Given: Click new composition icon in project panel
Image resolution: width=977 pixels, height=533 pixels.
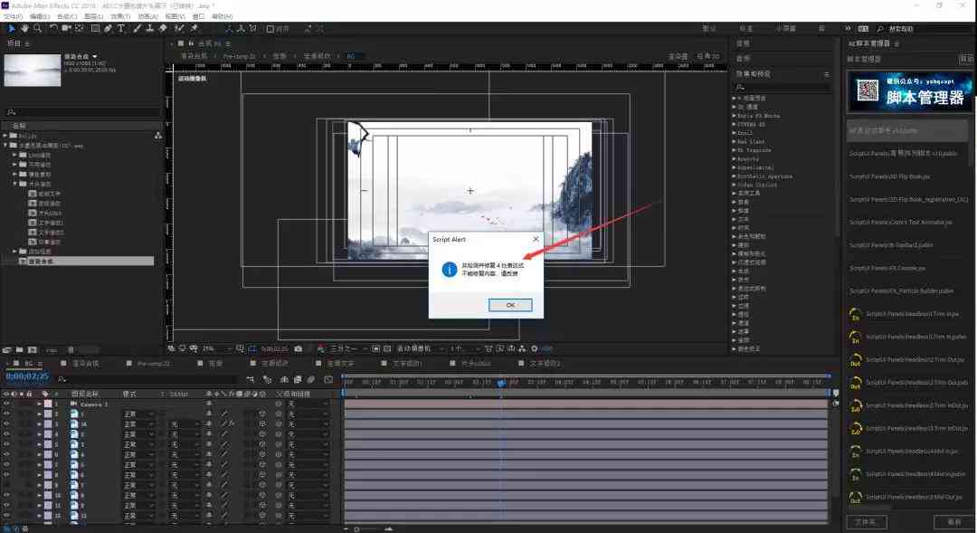Looking at the screenshot, I should coord(32,349).
